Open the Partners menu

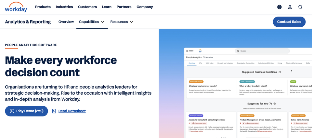point(124,7)
